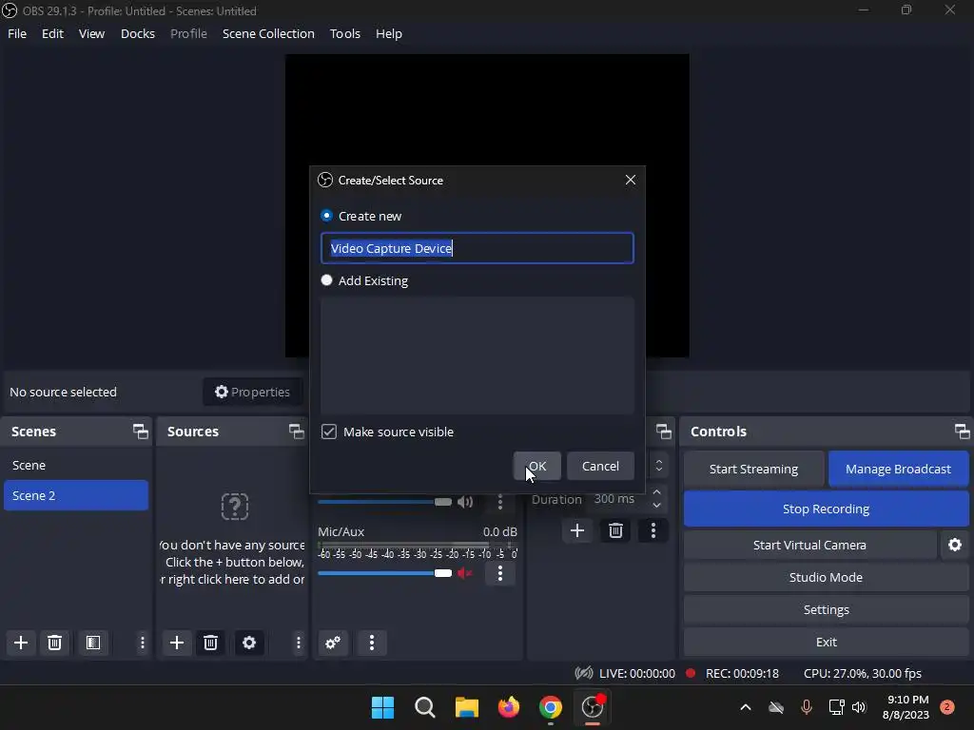Enable Studio Mode

coord(827,577)
